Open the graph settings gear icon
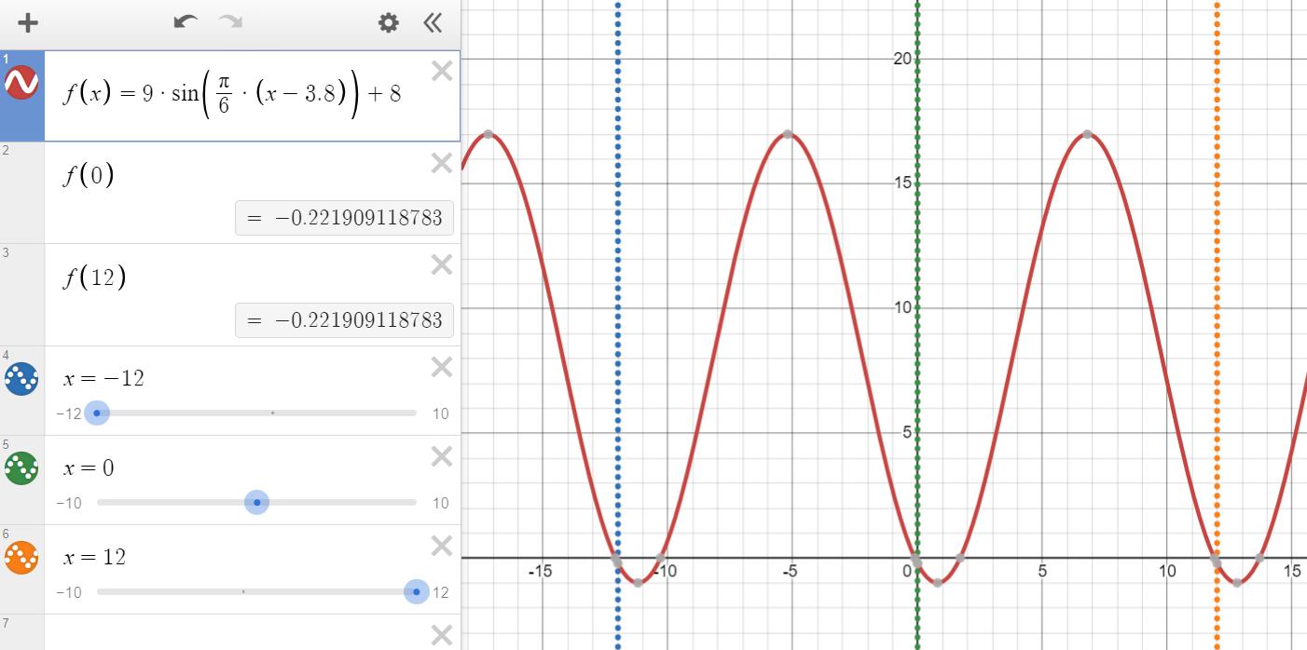 tap(388, 23)
